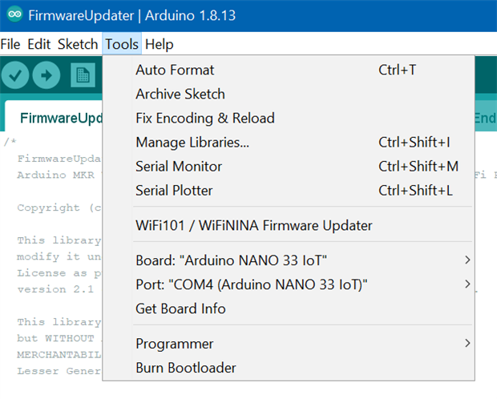497x399 pixels.
Task: Click the Upload arrow toolbar icon
Action: [47, 75]
